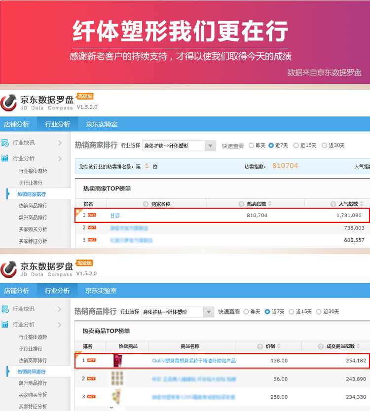
Task: Click the 高级版 badge in the merchant-ranking panel header
Action: [85, 96]
